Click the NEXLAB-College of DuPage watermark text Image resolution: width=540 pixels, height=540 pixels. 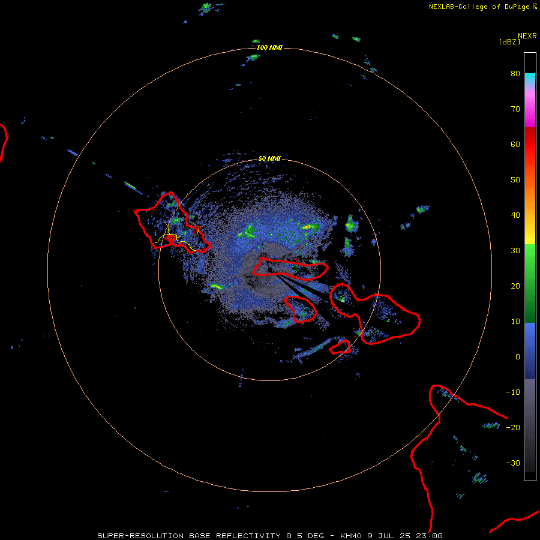click(x=479, y=7)
